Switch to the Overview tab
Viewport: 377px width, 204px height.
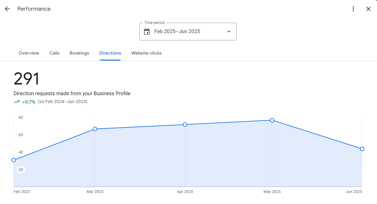click(29, 53)
